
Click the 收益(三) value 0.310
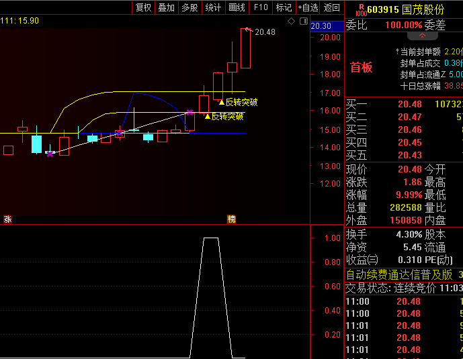coord(410,260)
